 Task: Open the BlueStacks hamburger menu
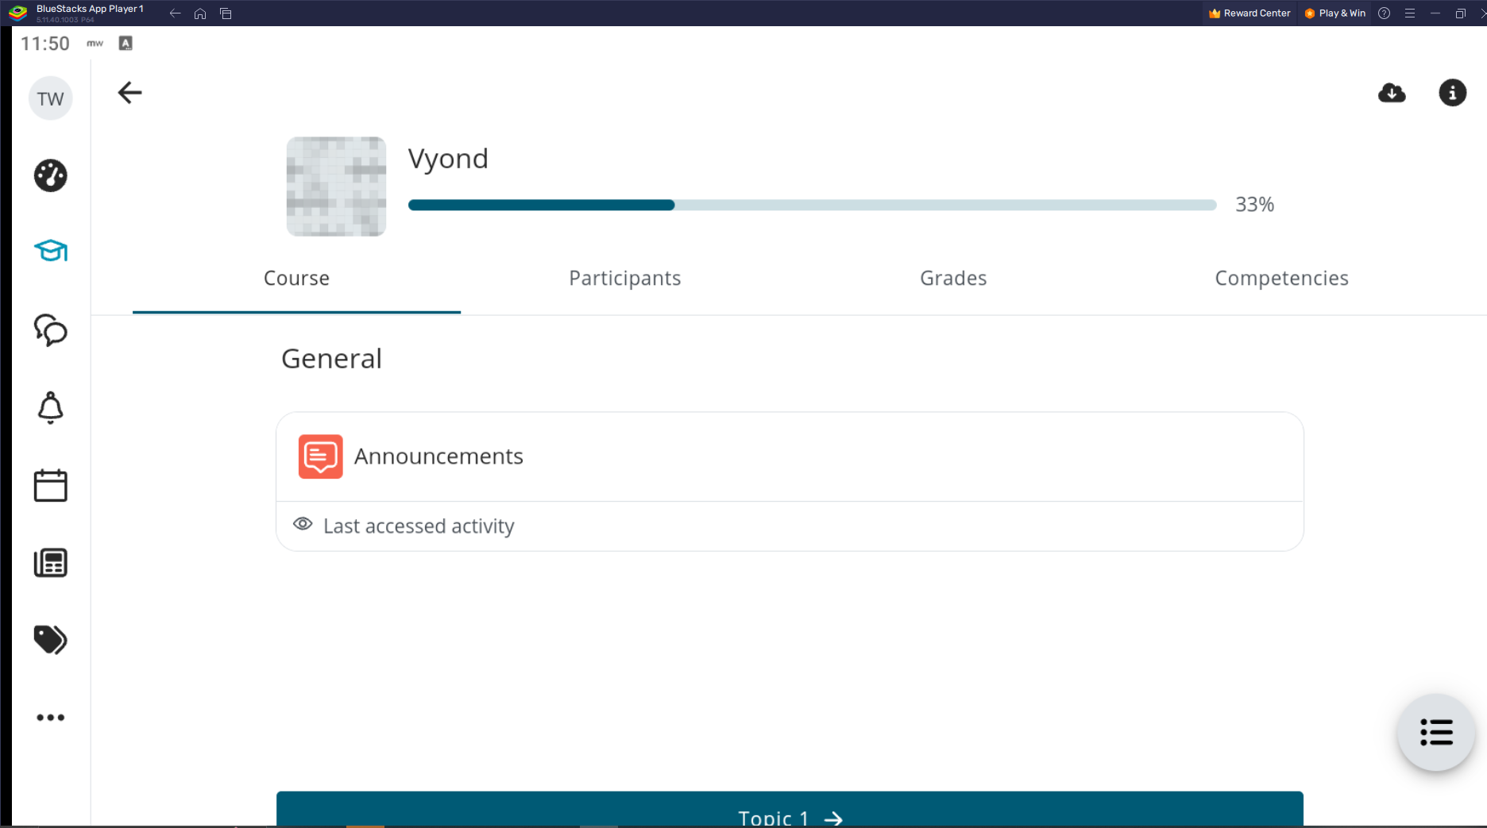pyautogui.click(x=1409, y=13)
